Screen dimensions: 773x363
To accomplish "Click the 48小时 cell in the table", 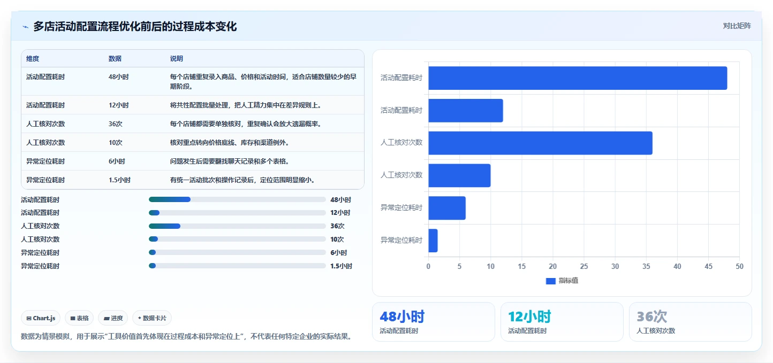I will (x=118, y=77).
